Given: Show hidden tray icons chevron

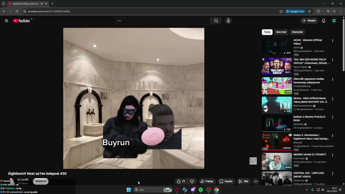Looking at the screenshot, I should tap(306, 190).
